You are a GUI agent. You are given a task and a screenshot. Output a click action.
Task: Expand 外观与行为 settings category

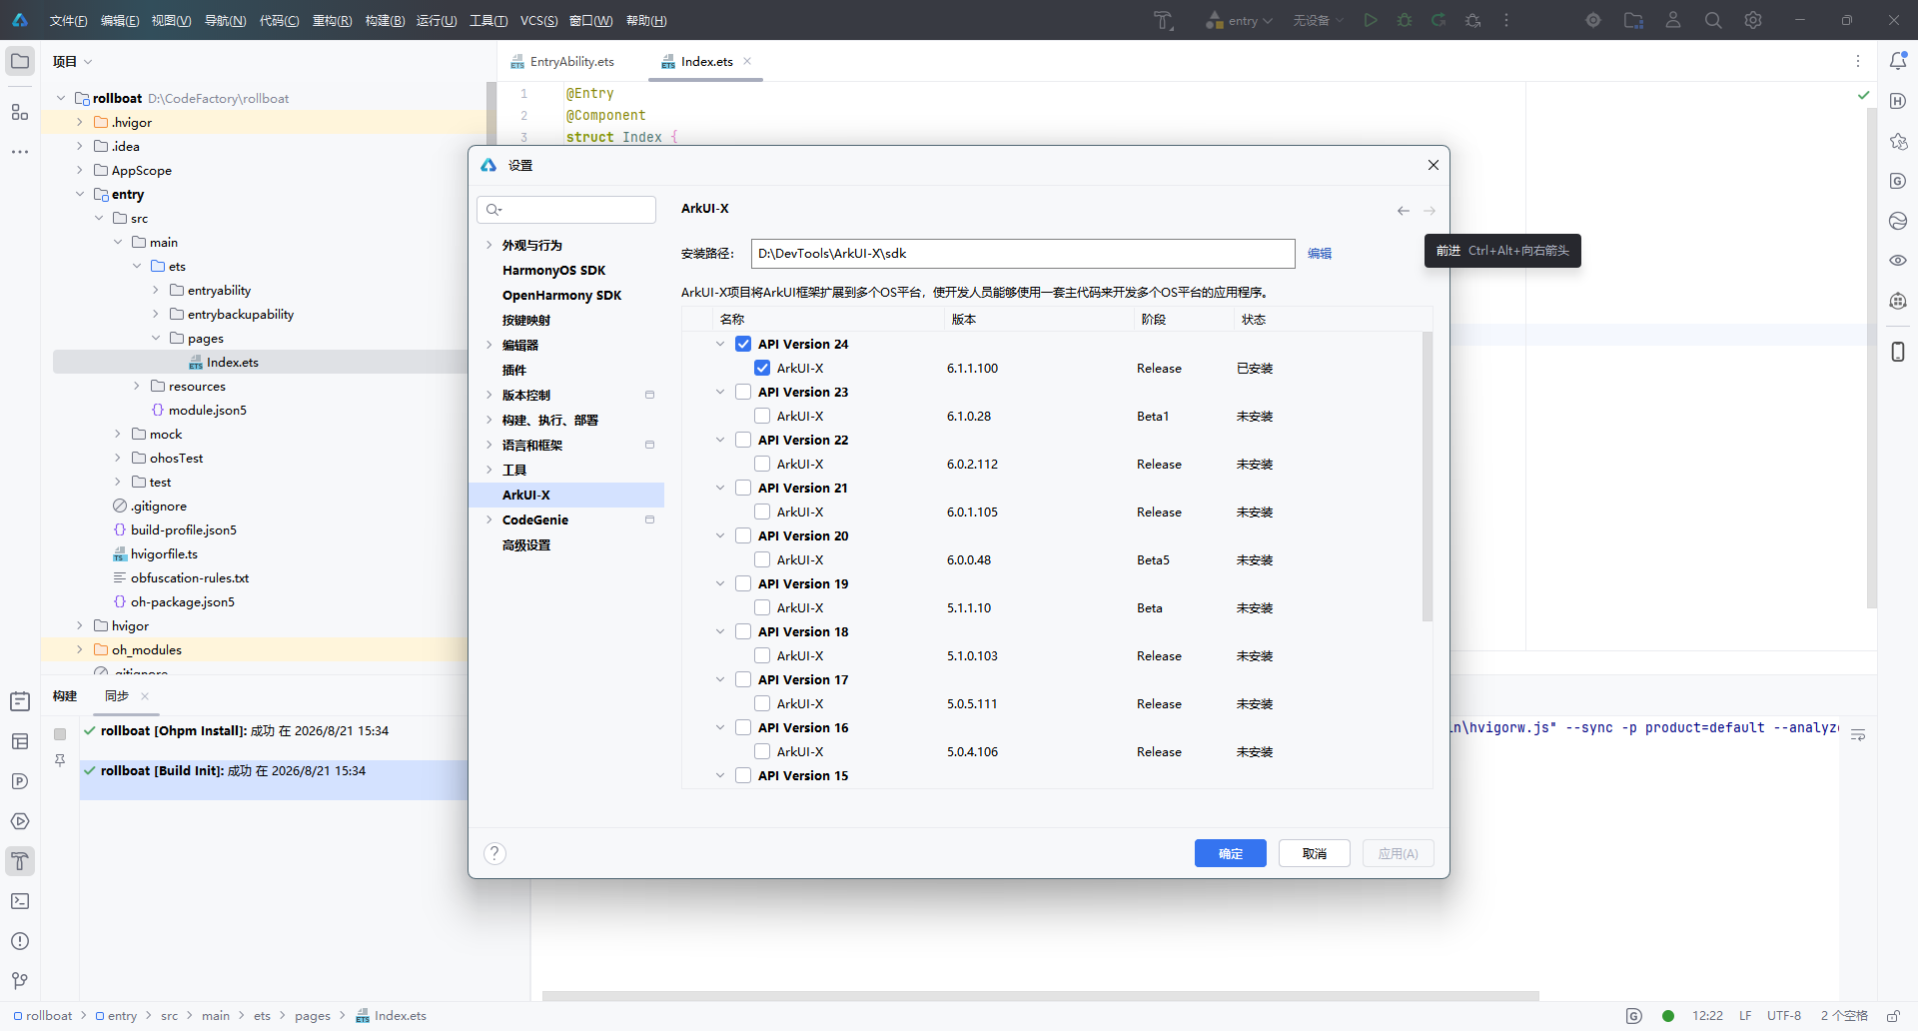[489, 245]
